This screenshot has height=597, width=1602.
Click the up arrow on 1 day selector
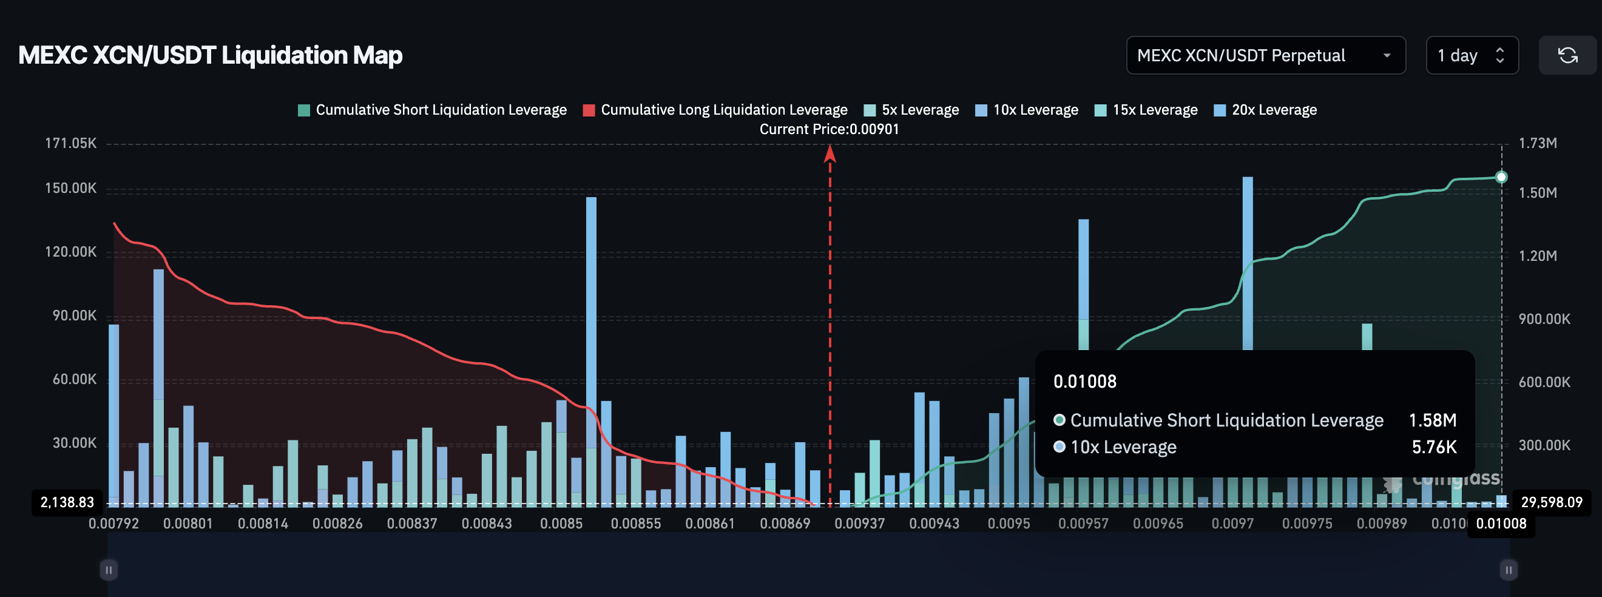(x=1500, y=50)
